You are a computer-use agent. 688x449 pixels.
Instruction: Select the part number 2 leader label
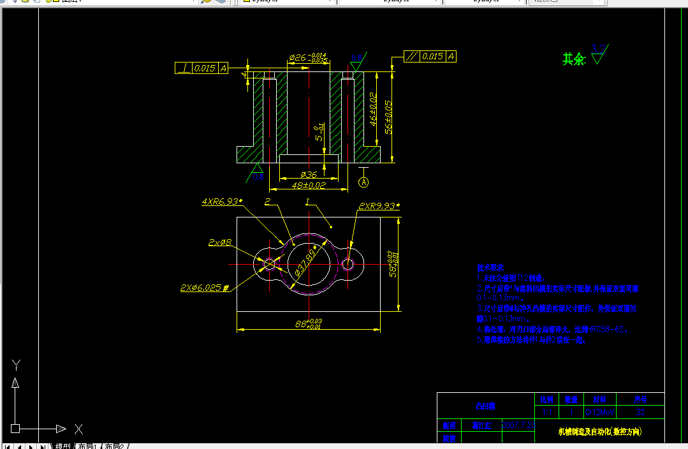point(268,201)
